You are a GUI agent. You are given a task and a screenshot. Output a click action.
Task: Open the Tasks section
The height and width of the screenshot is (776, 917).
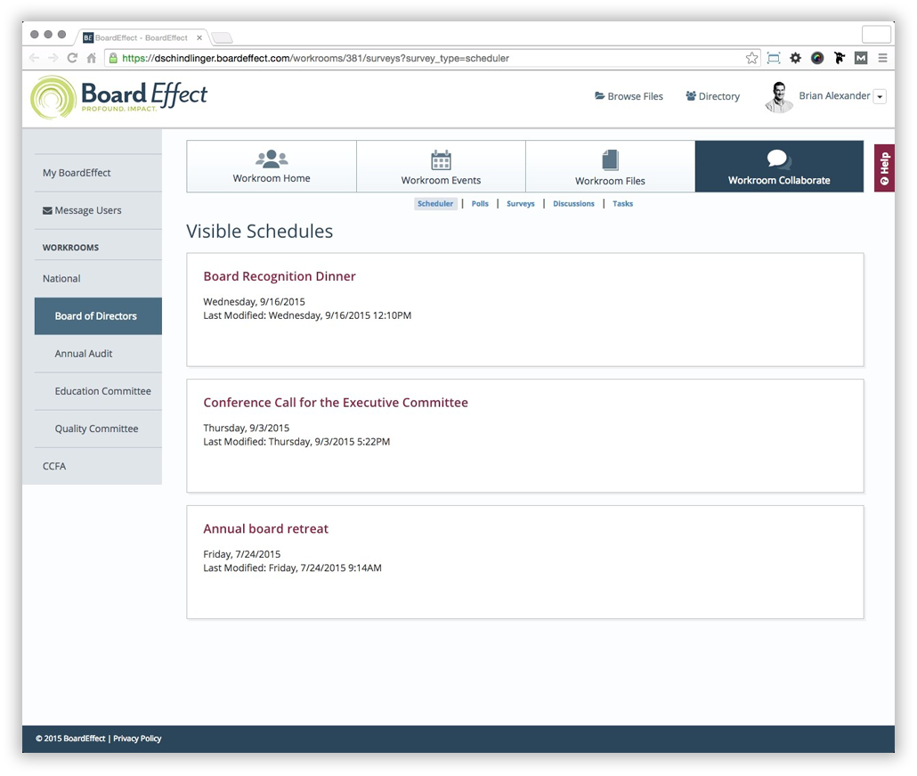pyautogui.click(x=622, y=203)
